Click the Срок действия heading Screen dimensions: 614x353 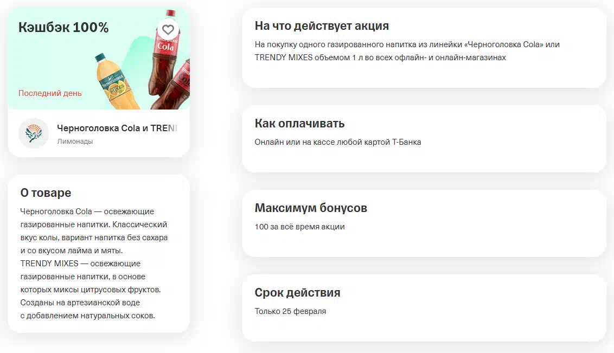(298, 292)
